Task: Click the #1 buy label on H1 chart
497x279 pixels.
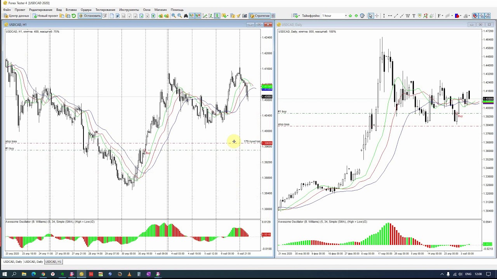Action: 10,148
